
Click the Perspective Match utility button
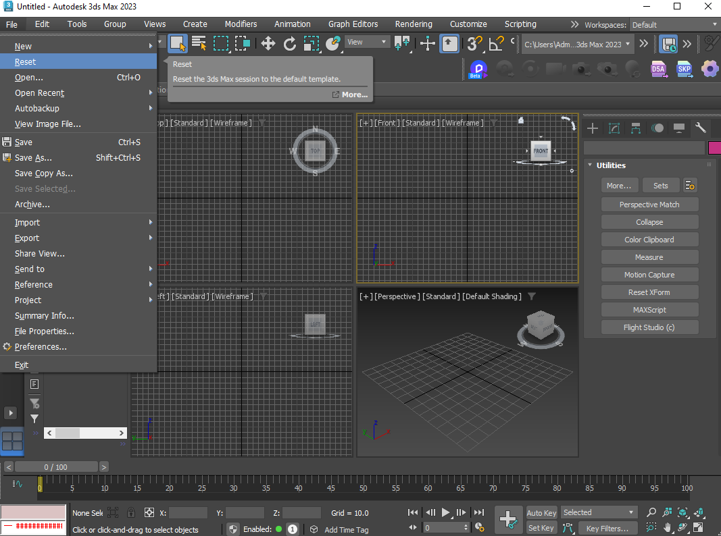[x=649, y=205]
